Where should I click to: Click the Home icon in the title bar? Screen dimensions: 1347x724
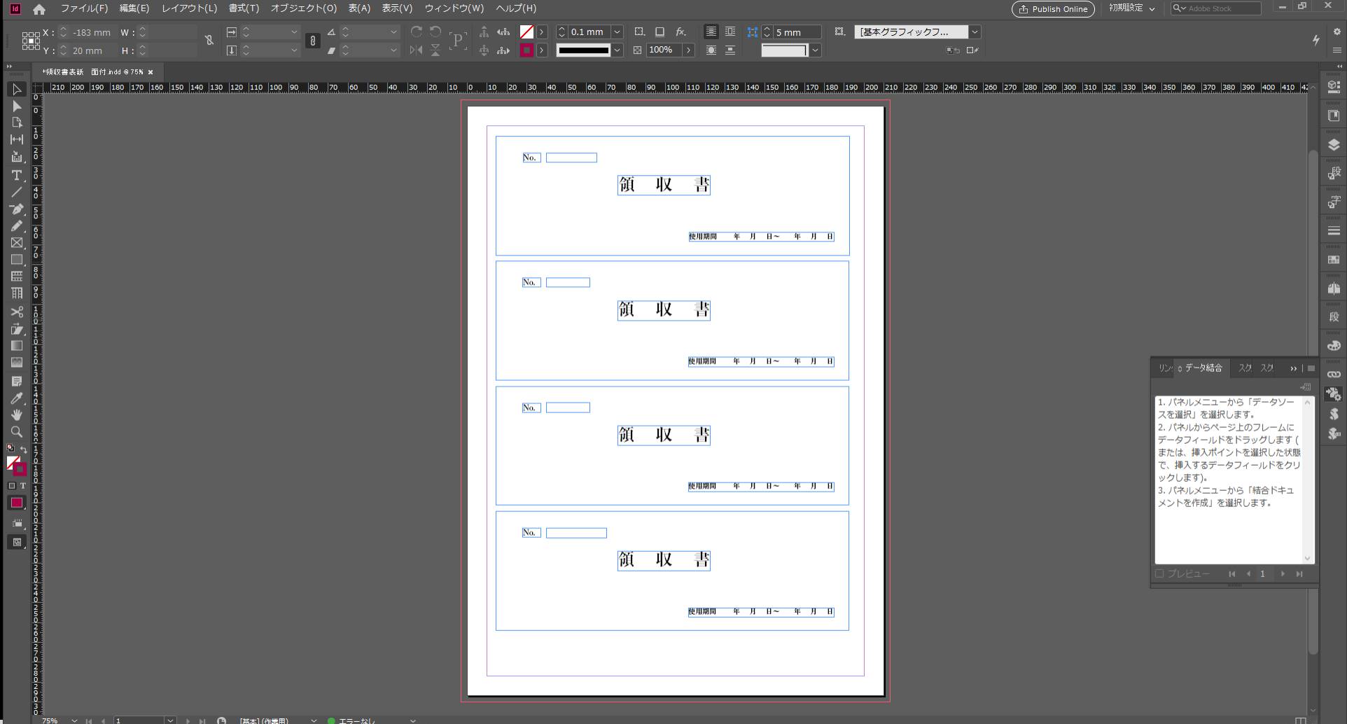click(39, 9)
